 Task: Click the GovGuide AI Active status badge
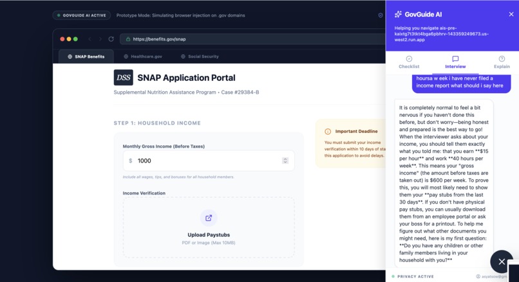click(x=81, y=15)
